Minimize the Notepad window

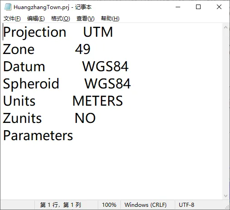point(178,7)
